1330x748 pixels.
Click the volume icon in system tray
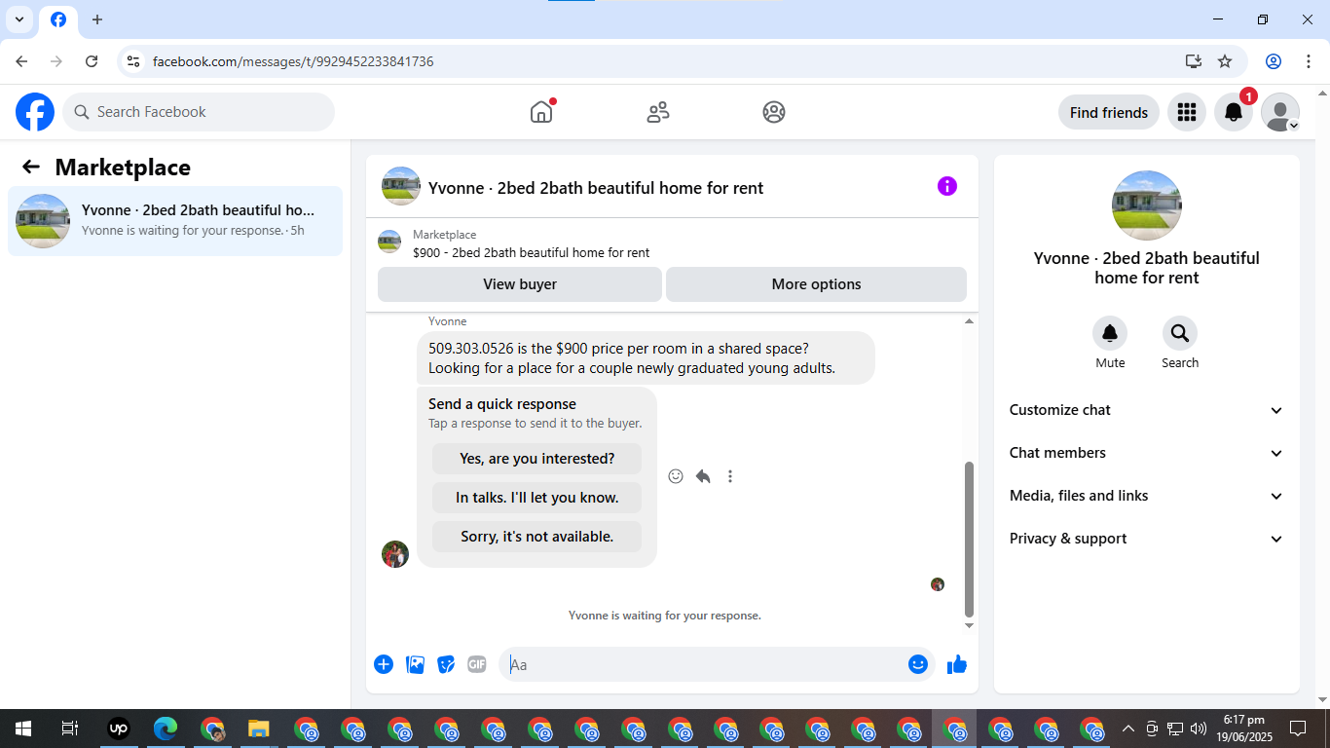click(x=1199, y=729)
